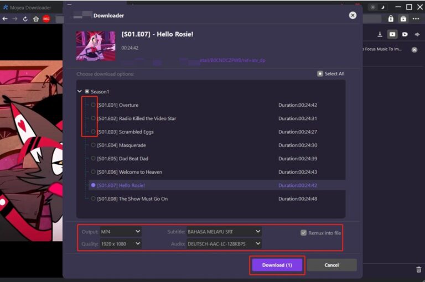Open the download arrow tab icon
Image resolution: width=425 pixels, height=282 pixels.
coord(380,34)
